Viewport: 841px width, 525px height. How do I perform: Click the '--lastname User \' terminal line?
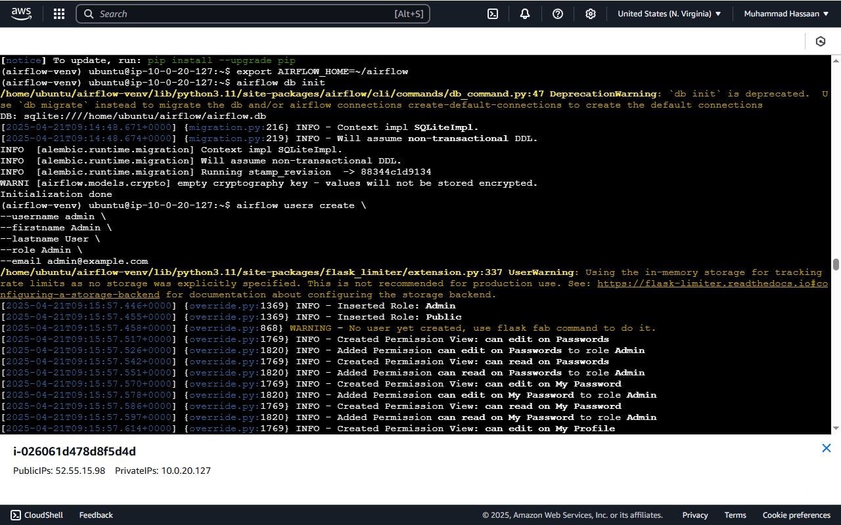pyautogui.click(x=51, y=239)
